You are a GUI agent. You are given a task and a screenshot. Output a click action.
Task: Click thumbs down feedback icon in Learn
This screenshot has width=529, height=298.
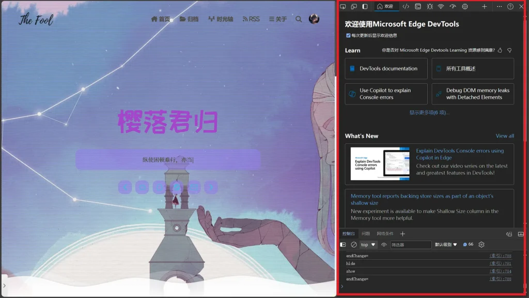(x=509, y=50)
